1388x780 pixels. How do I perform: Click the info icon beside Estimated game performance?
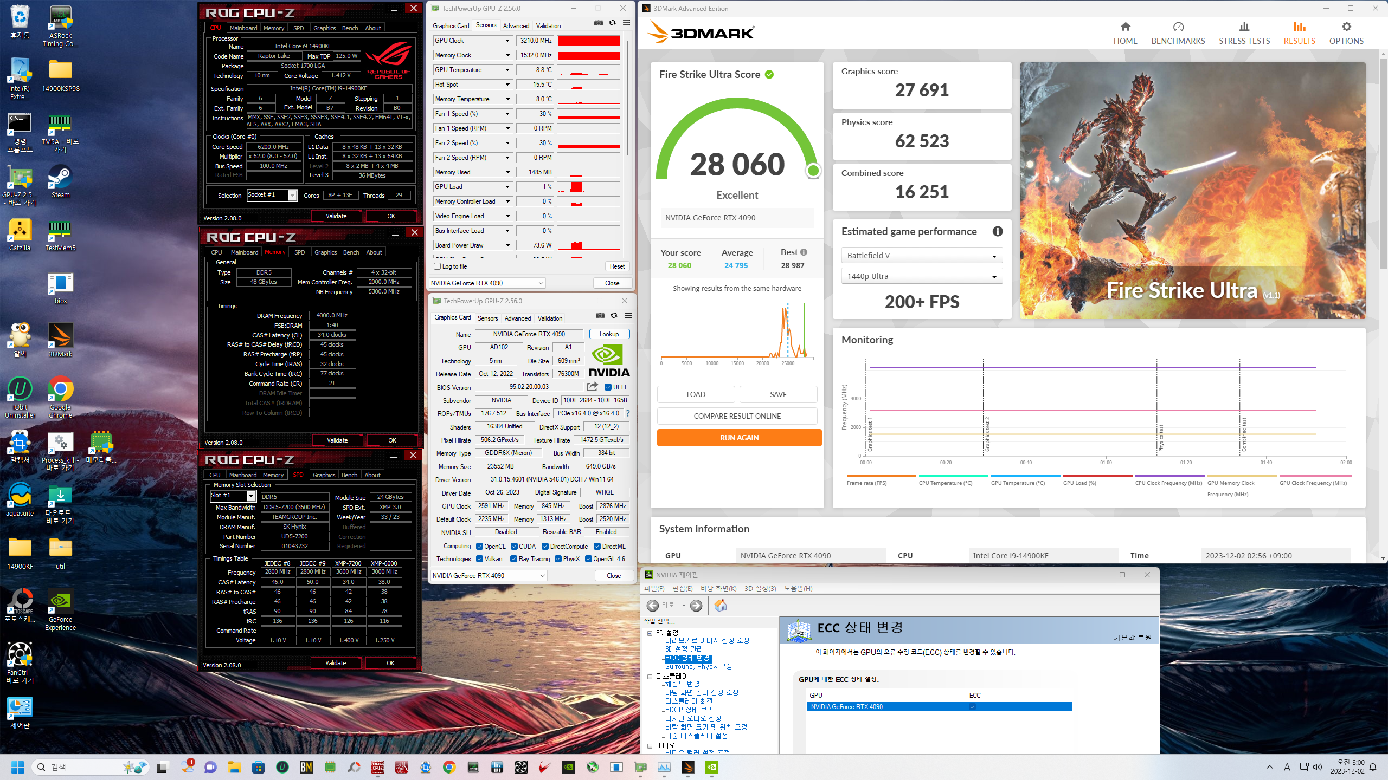tap(998, 231)
